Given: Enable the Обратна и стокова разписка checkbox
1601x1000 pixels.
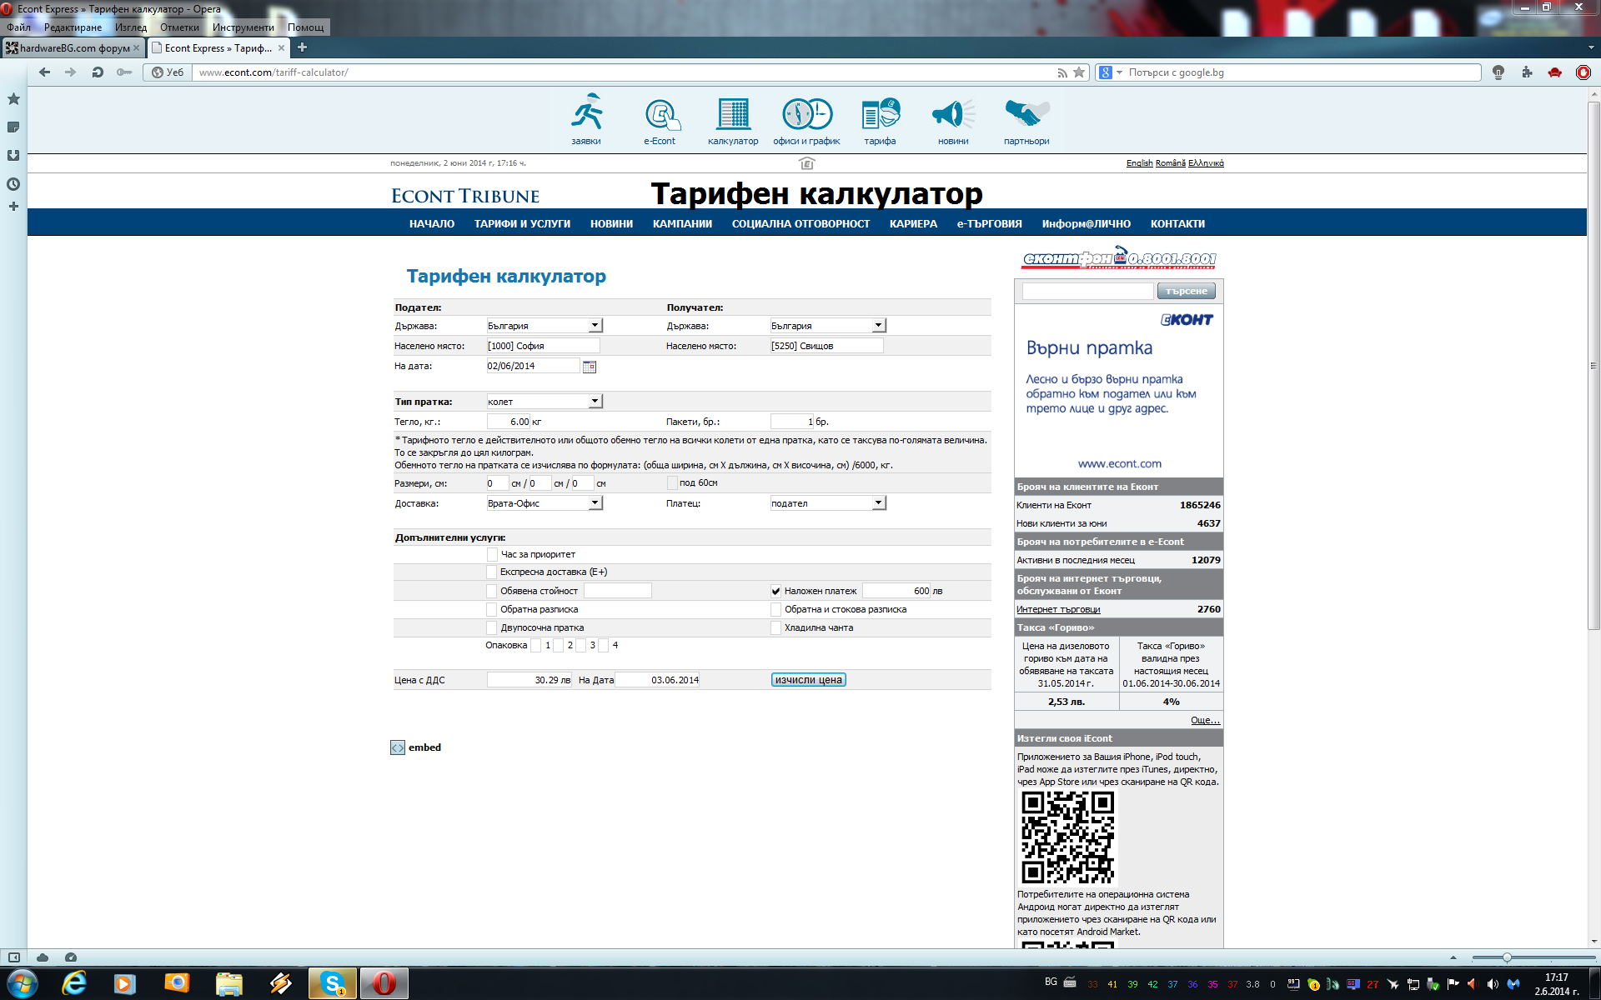Looking at the screenshot, I should click(776, 609).
